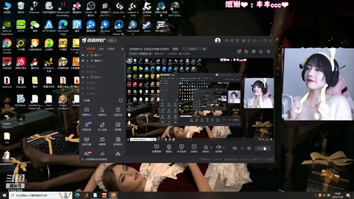Open the messages icon with red dot
Image resolution: width=354 pixels, height=199 pixels.
click(x=232, y=41)
